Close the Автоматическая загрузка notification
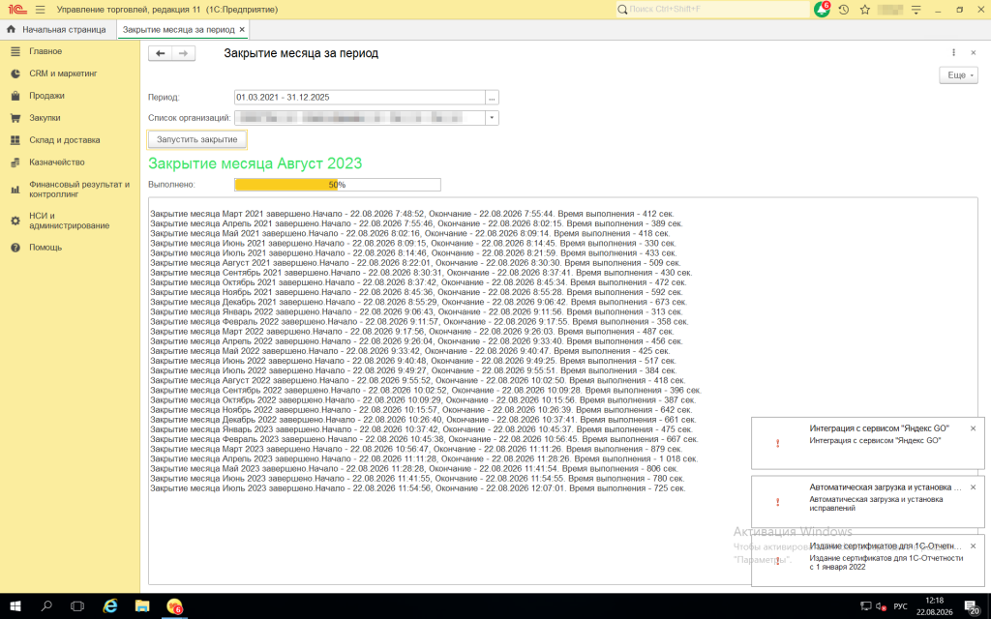Screen dimensions: 991x619 pos(974,487)
